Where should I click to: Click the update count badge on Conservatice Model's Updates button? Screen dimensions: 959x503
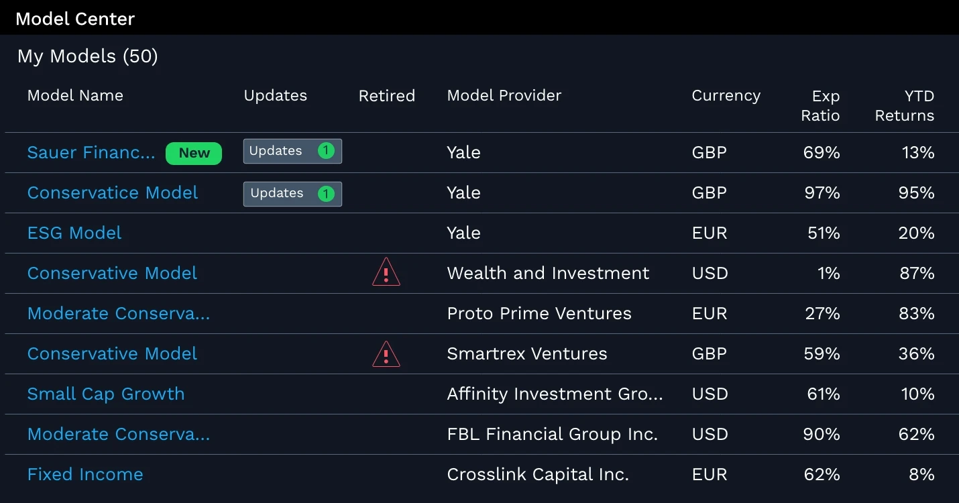click(326, 194)
